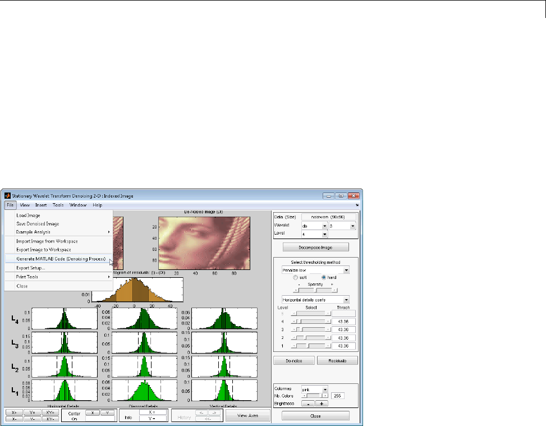This screenshot has width=546, height=426.
Task: Toggle the Center On X button
Action: click(x=93, y=413)
